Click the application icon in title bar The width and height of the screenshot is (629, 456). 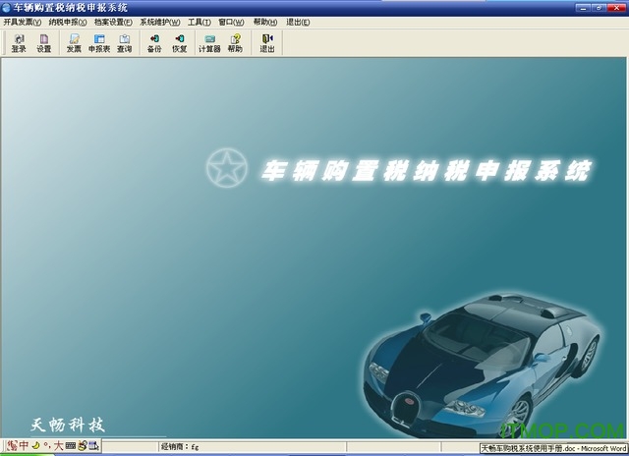coord(6,7)
